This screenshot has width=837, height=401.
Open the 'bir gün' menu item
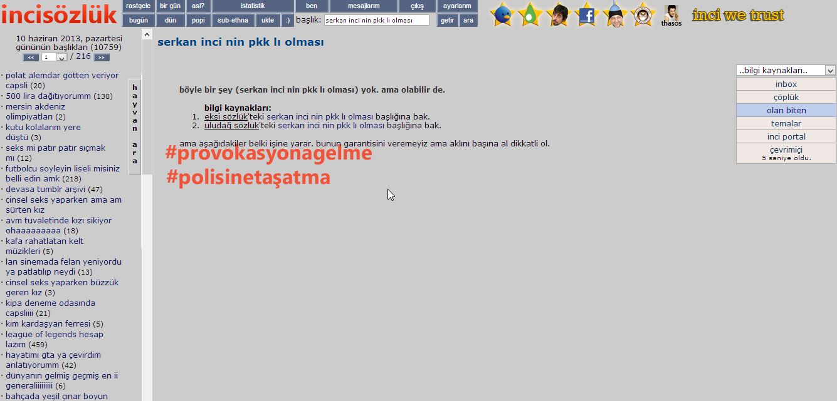click(x=171, y=6)
